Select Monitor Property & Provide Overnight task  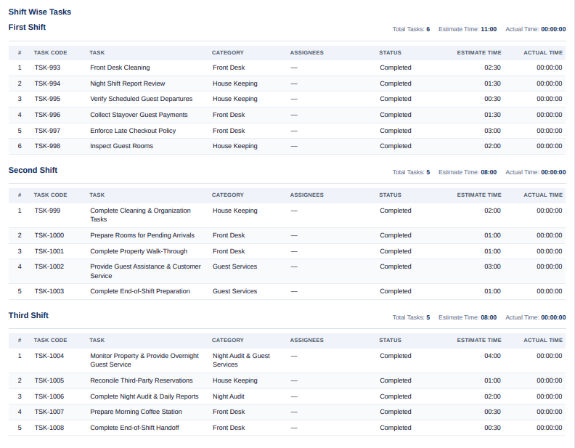pyautogui.click(x=144, y=360)
